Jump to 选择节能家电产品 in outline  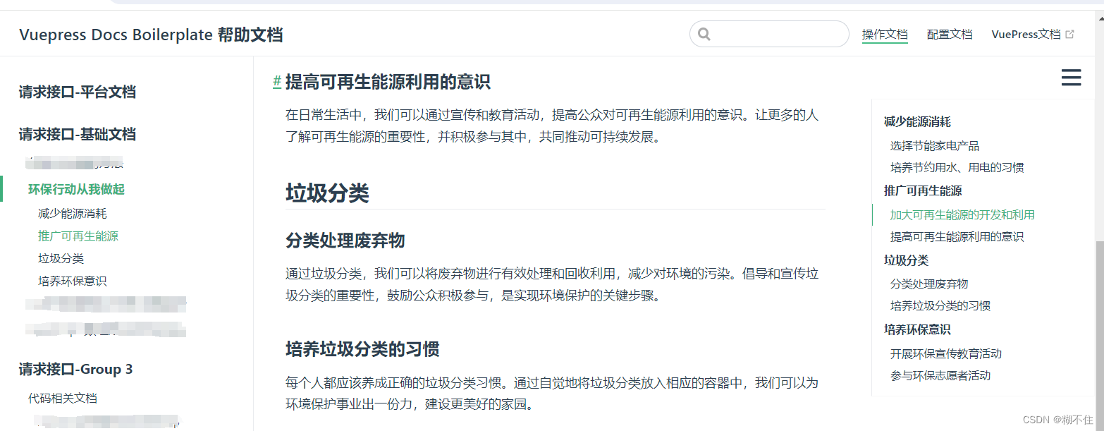point(935,145)
